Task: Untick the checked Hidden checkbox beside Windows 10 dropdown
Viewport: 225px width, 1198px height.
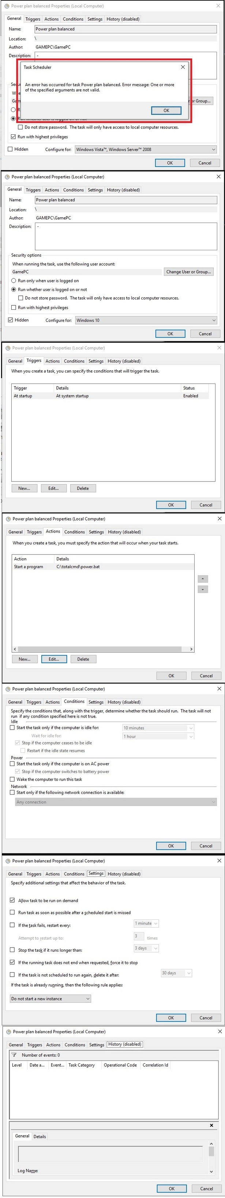Action: (11, 320)
